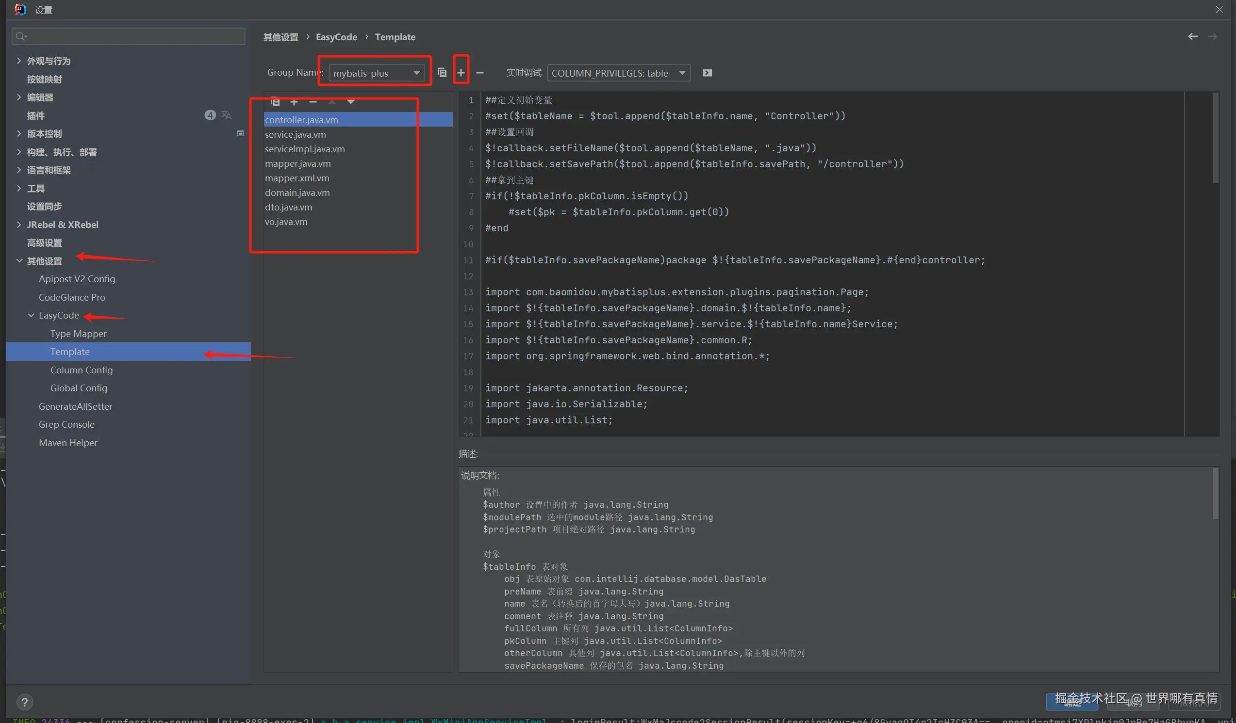Copy the selected template file icon

[275, 102]
